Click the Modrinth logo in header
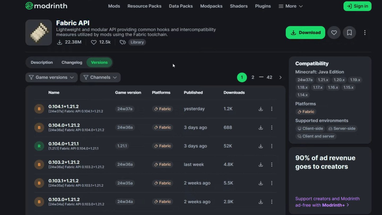 pyautogui.click(x=46, y=6)
